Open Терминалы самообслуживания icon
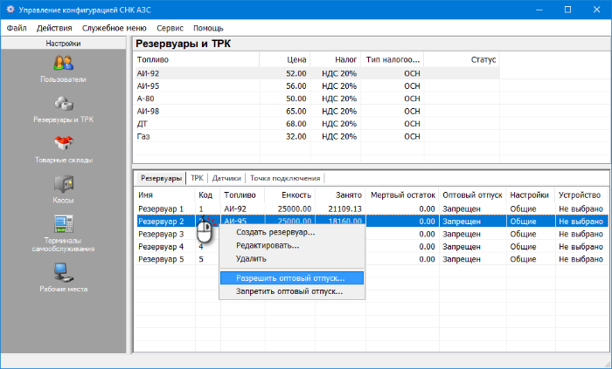 (x=63, y=224)
